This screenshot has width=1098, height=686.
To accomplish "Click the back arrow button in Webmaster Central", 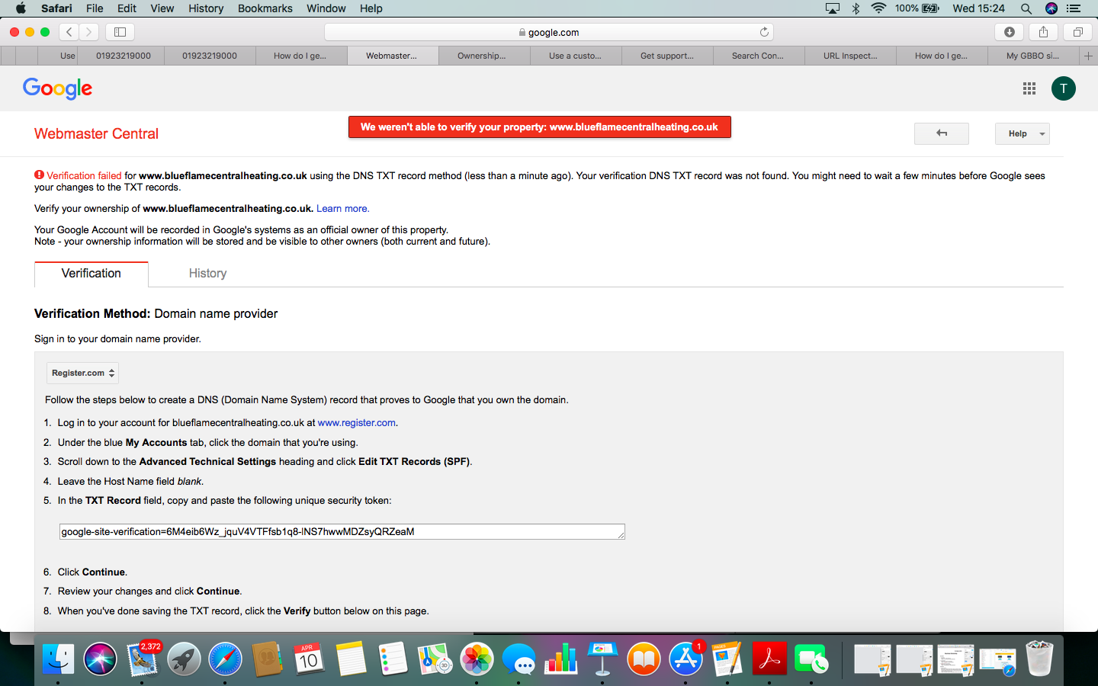I will [x=942, y=133].
